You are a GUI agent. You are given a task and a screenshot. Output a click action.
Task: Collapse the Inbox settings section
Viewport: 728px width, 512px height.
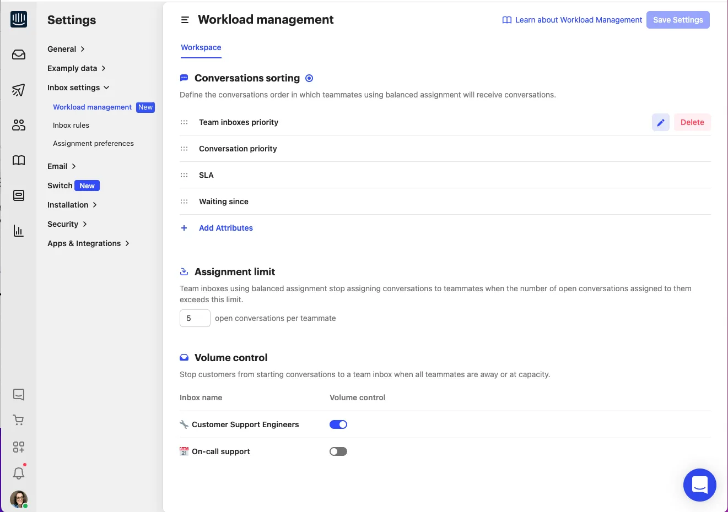coord(78,88)
